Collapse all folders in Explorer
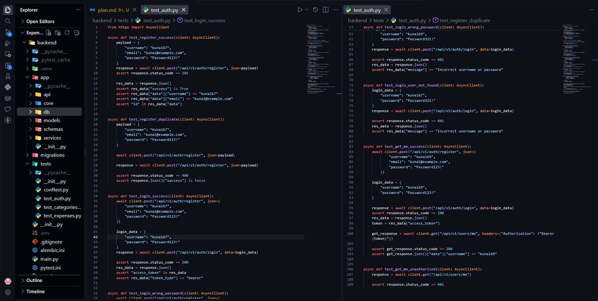598x301 pixels. (x=76, y=32)
